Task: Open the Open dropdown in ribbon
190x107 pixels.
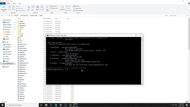Action: 68,6
